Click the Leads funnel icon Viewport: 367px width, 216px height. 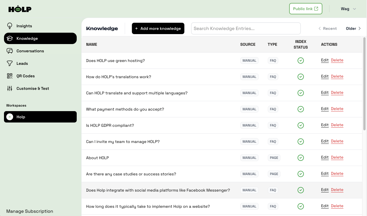10,63
